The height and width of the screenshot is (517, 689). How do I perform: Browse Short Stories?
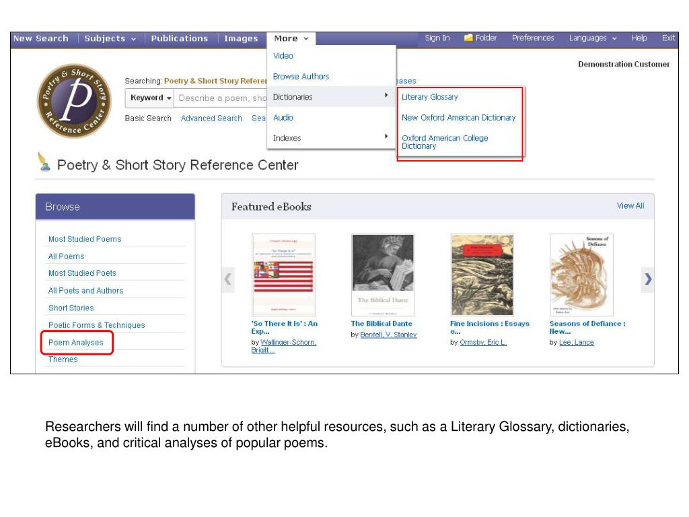coord(71,308)
